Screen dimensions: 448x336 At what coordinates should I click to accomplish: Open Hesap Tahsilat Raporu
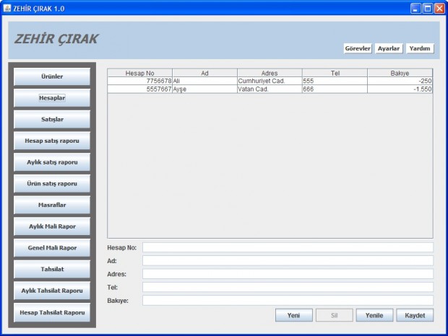pos(52,312)
